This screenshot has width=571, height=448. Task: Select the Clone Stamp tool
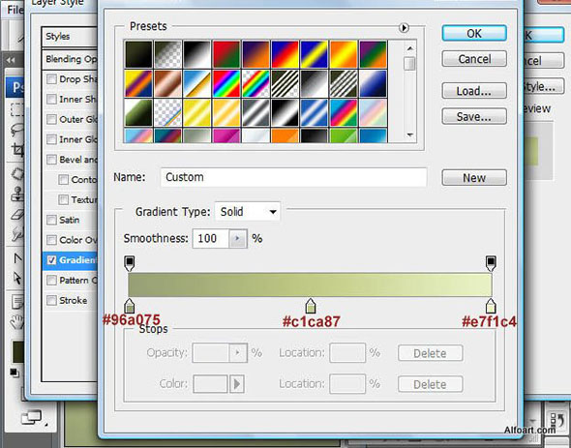coord(16,194)
